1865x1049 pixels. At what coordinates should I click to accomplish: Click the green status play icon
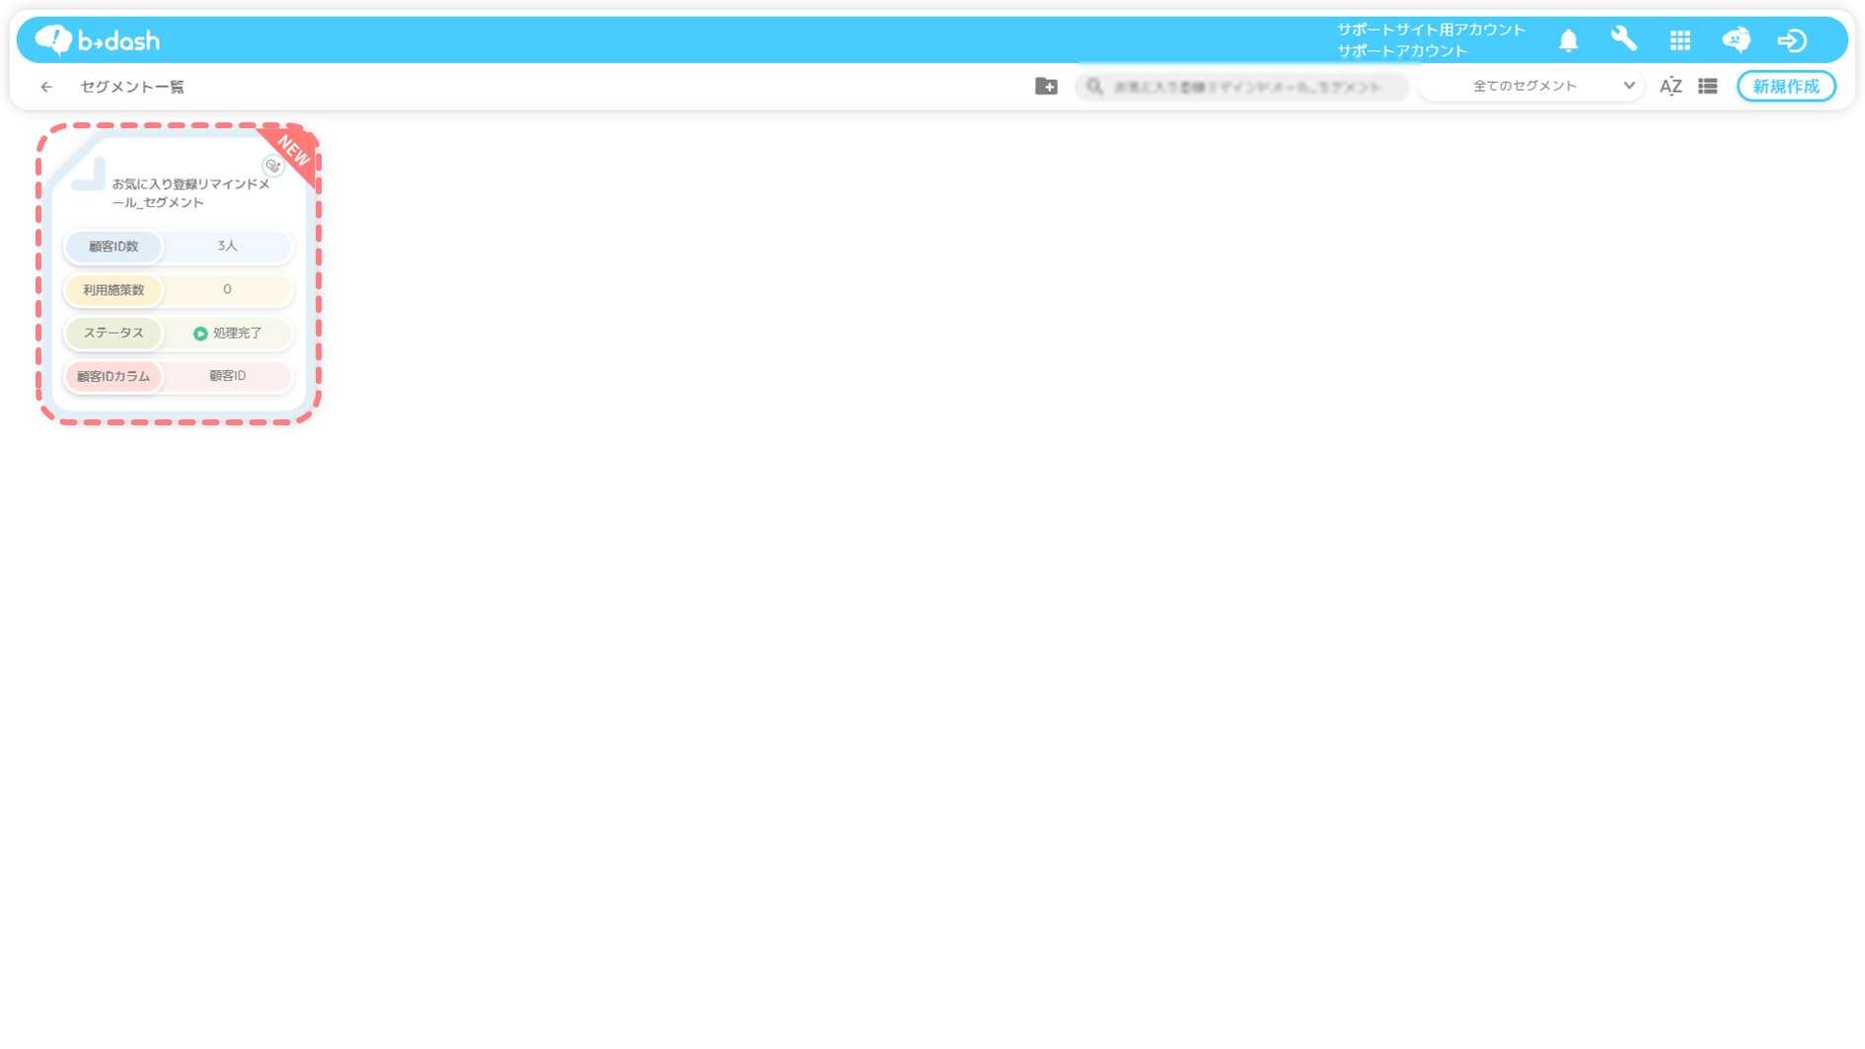[200, 334]
